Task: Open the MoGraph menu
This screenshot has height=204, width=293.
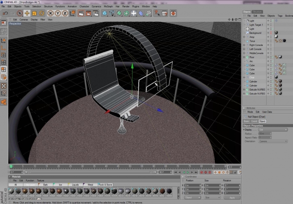Action: pos(108,6)
